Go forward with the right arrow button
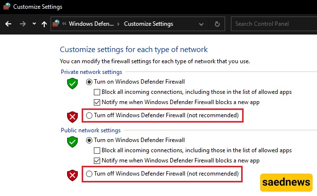The image size is (317, 196). tap(23, 24)
